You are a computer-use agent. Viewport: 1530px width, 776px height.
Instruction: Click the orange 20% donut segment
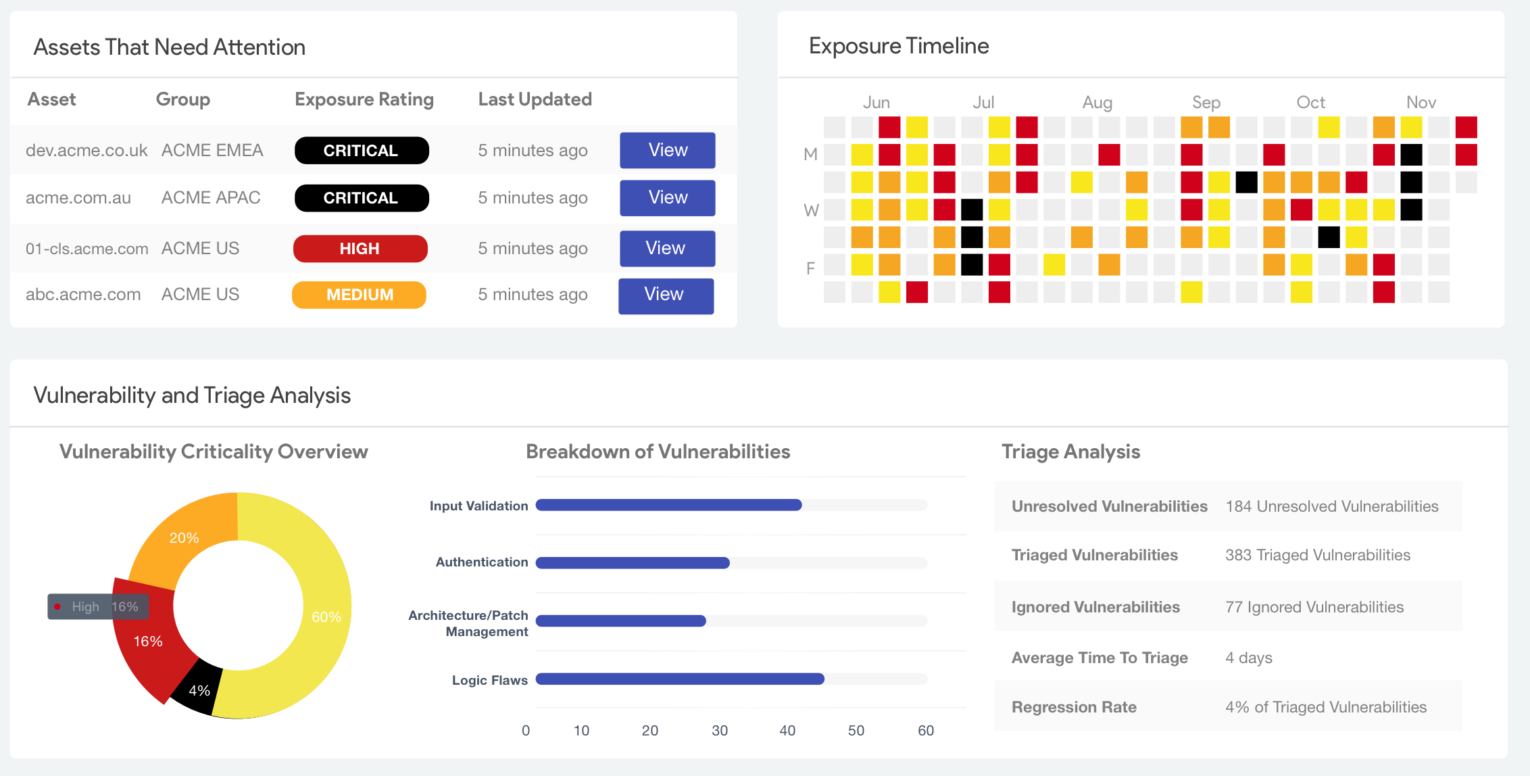coord(184,538)
